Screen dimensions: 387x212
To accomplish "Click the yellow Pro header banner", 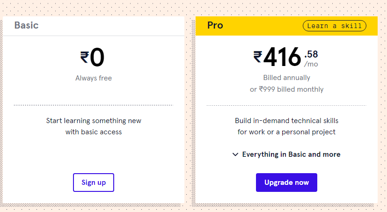I will pos(262,26).
